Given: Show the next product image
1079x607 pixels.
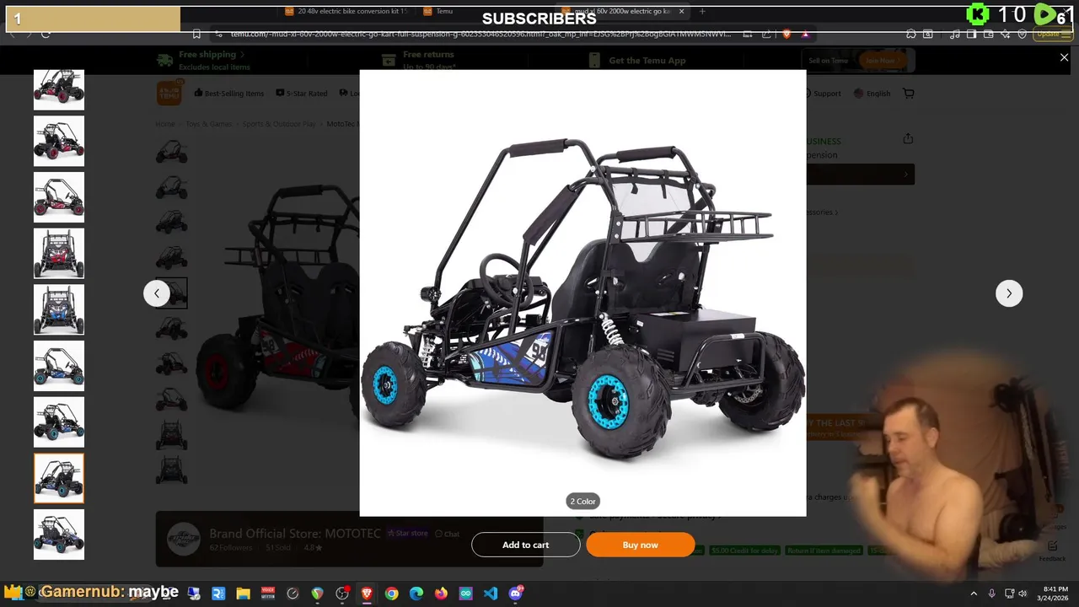Looking at the screenshot, I should 1009,293.
